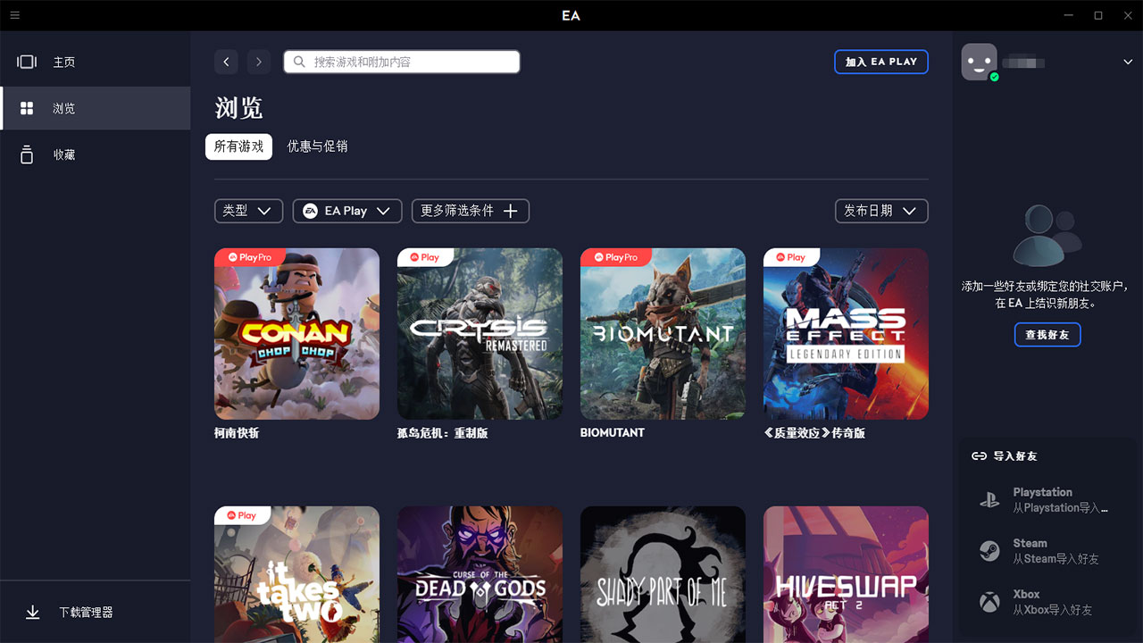Click the 导入好友 heading text
Image resolution: width=1143 pixels, height=643 pixels.
(x=1015, y=455)
